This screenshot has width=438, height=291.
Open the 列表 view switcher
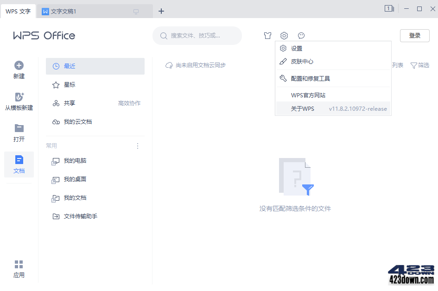pos(398,65)
